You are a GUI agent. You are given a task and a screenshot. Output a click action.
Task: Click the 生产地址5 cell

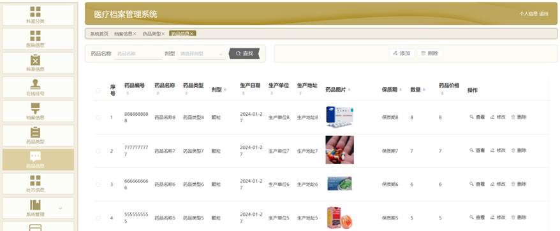click(307, 218)
